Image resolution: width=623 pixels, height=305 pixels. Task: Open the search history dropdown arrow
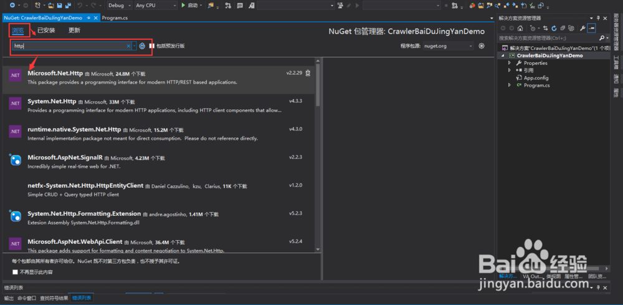[135, 46]
